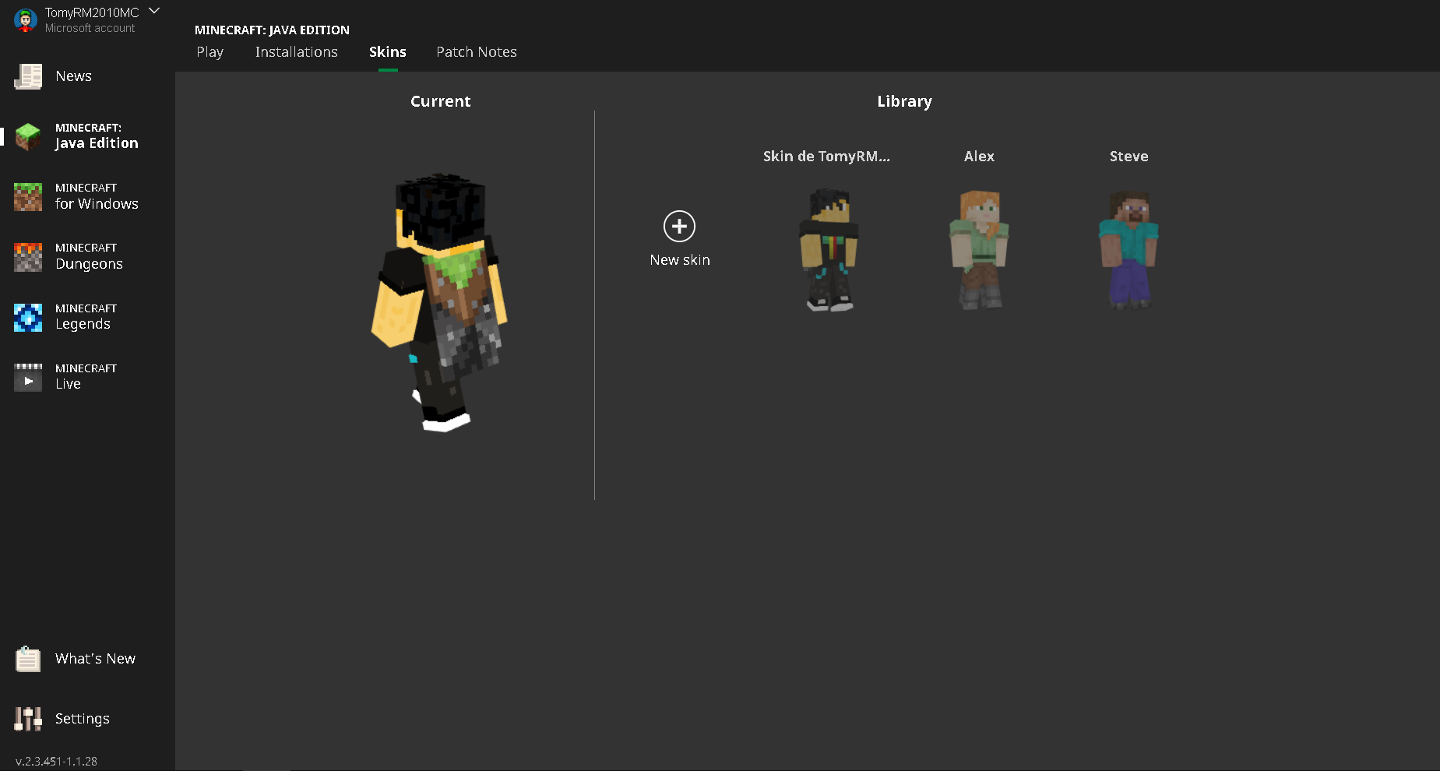
Task: Click the What's New label
Action: click(95, 659)
